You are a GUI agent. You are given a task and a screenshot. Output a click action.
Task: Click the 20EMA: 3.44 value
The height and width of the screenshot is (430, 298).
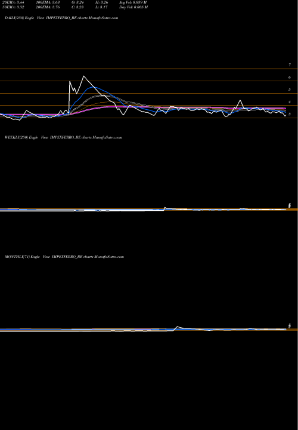[13, 2]
